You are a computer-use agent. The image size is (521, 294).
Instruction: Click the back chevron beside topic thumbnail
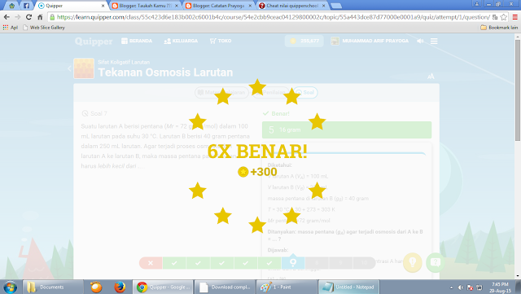pos(69,68)
